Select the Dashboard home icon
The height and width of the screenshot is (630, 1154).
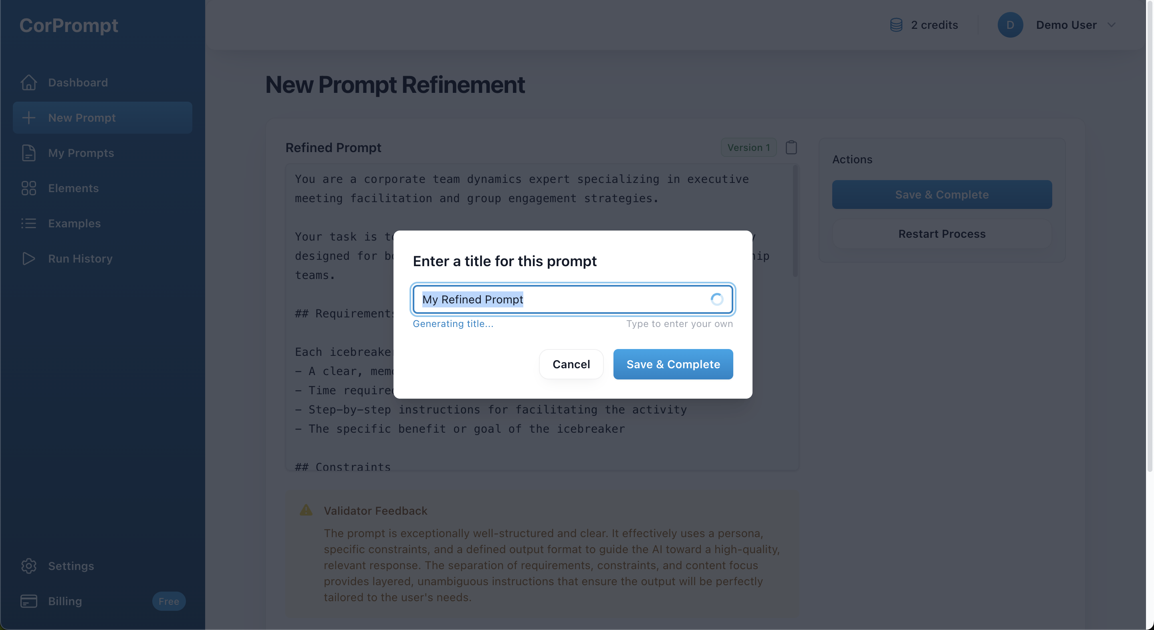[x=29, y=83]
